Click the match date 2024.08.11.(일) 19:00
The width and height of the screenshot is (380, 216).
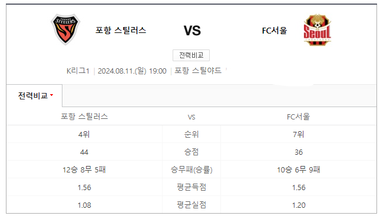pyautogui.click(x=132, y=71)
